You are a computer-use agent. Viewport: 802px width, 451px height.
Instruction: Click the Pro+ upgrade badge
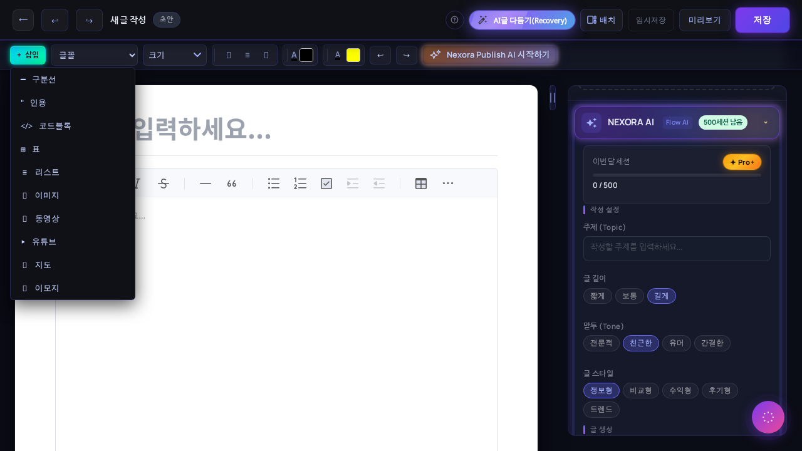[742, 162]
